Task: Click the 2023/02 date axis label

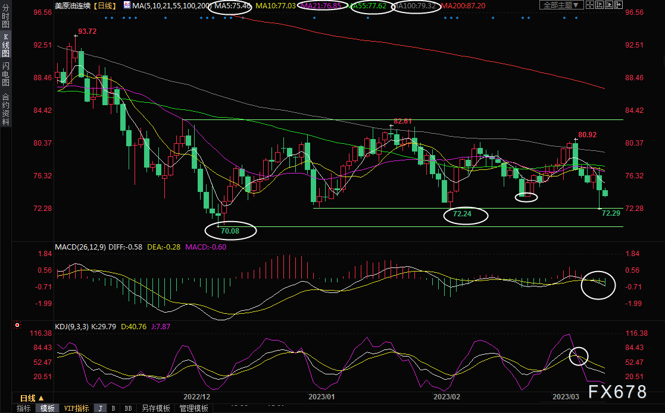Action: [447, 397]
